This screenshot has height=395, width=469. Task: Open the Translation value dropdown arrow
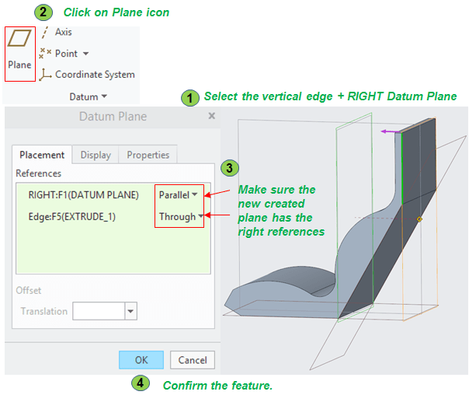pos(130,312)
